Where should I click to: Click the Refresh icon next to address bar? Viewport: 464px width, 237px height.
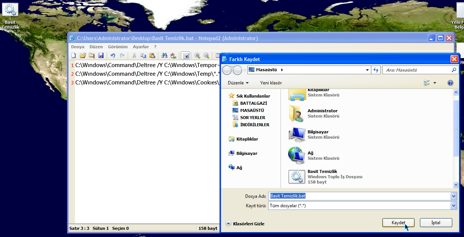click(375, 70)
